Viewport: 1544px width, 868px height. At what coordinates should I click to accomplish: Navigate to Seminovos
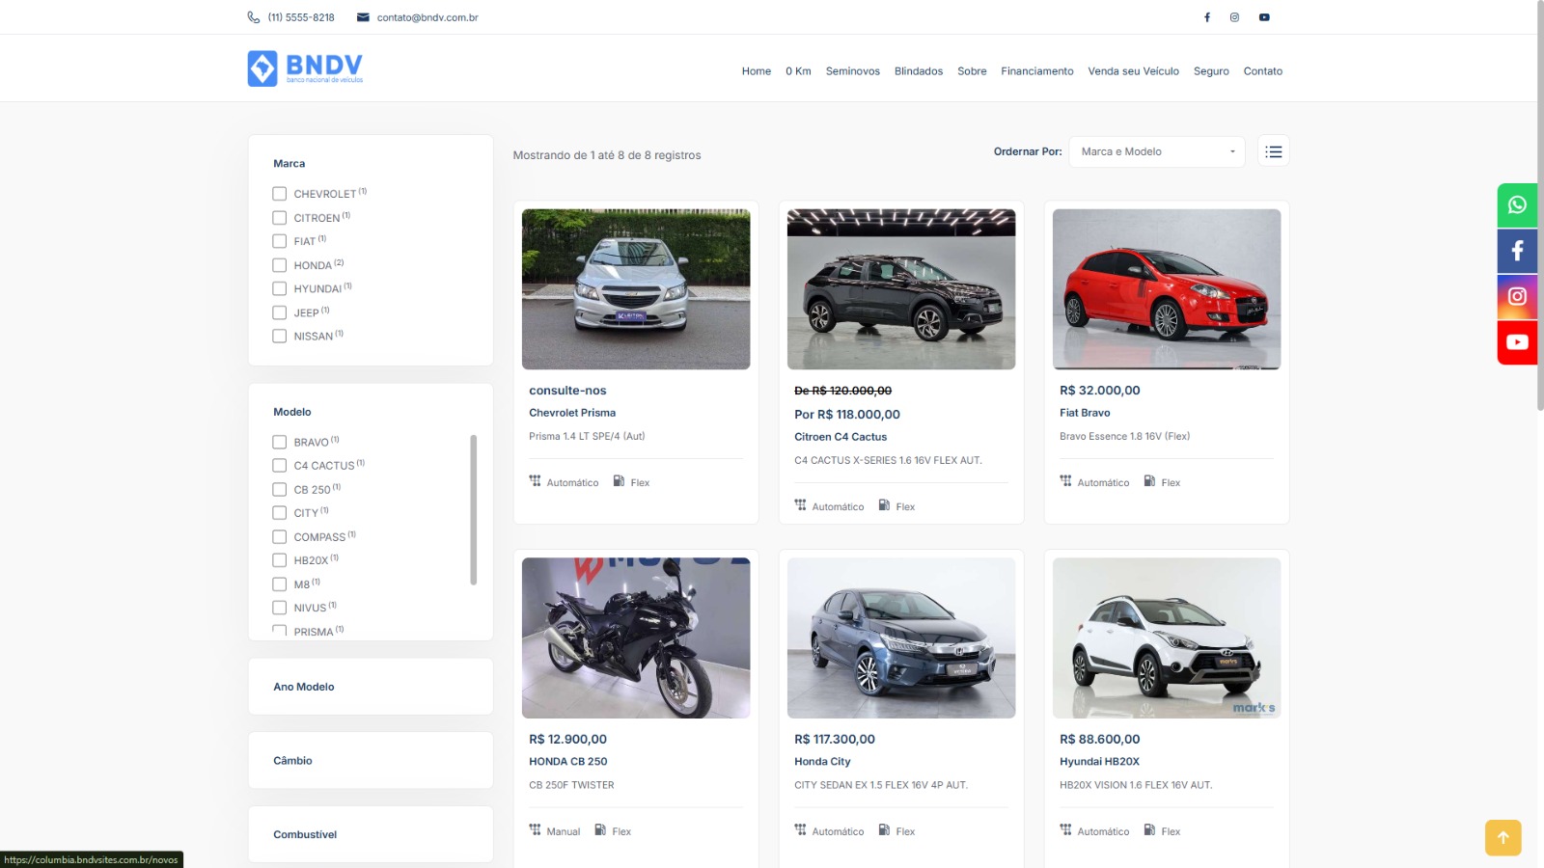point(853,71)
